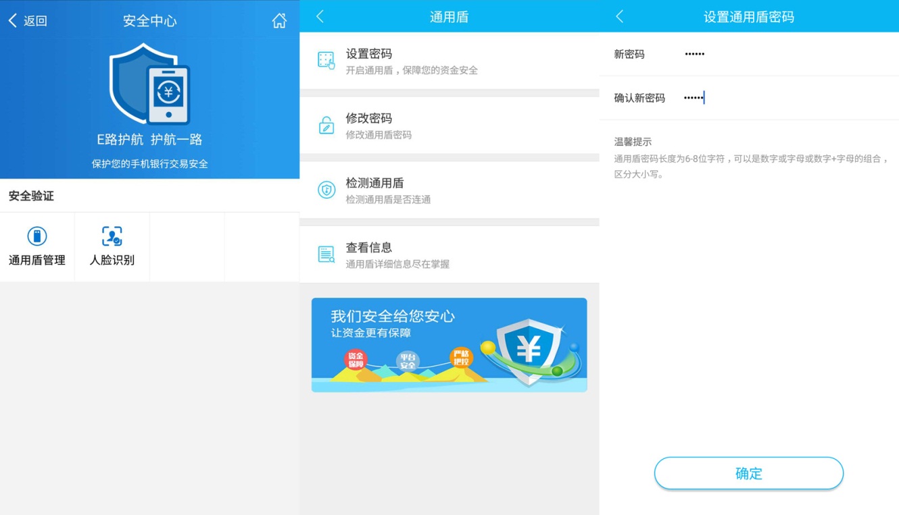Tap the 查看信息 document icon
899x515 pixels.
[x=326, y=254]
